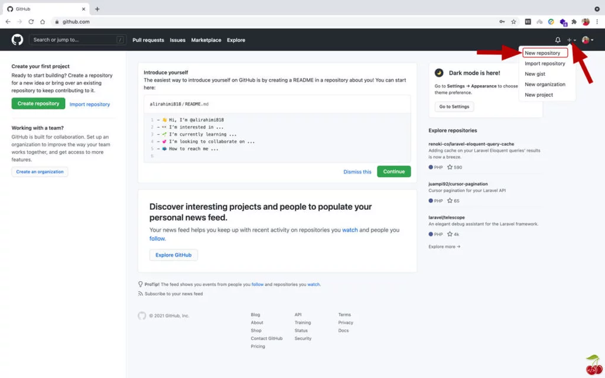The image size is (605, 378).
Task: Open the password key icon in Chrome toolbar
Action: pyautogui.click(x=502, y=21)
